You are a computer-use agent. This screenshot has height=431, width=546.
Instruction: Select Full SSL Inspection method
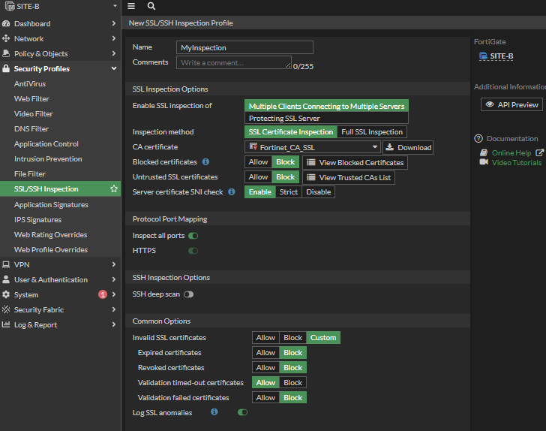(371, 132)
